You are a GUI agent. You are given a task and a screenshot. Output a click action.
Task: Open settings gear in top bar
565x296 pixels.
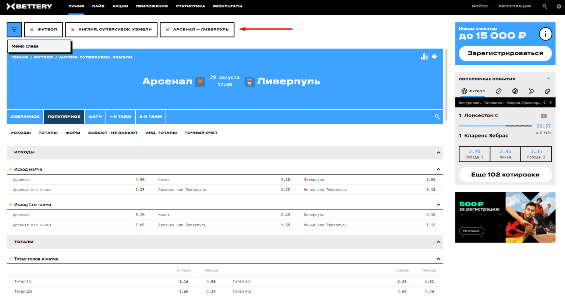point(559,7)
